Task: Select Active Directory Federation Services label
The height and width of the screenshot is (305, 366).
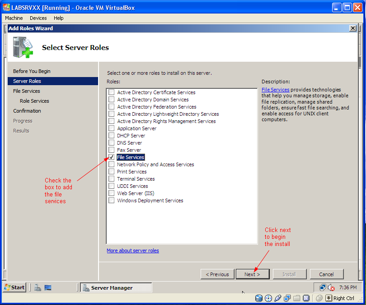Action: coord(157,107)
